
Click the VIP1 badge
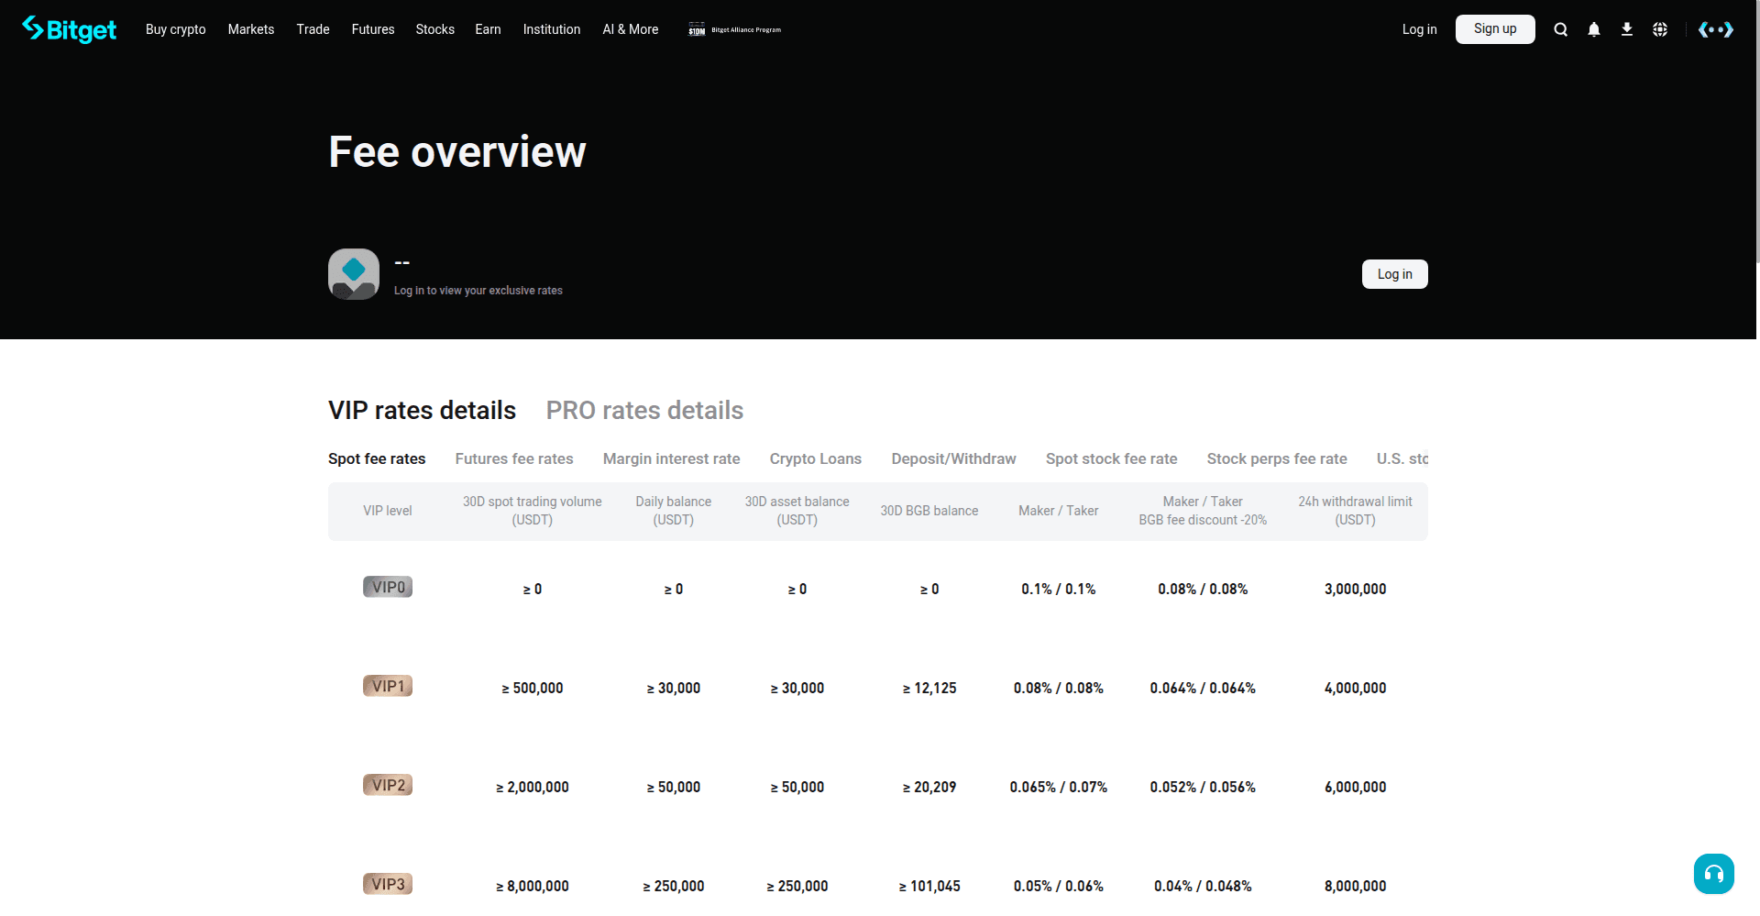[388, 686]
